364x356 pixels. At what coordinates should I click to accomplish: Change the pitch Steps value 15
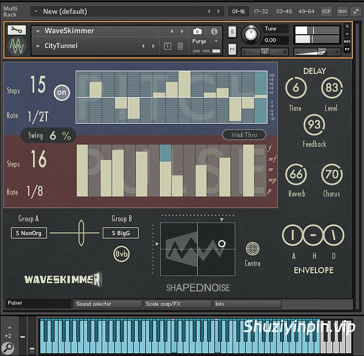38,84
